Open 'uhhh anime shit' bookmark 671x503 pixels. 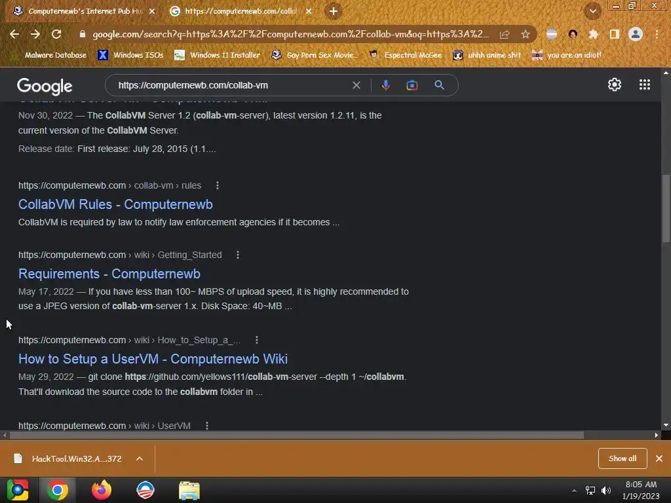tap(487, 55)
